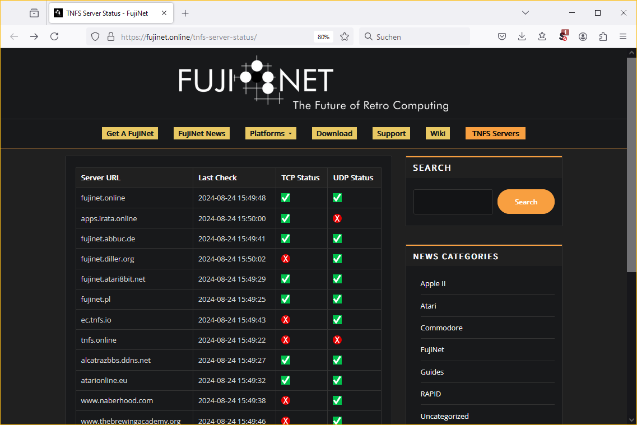The height and width of the screenshot is (425, 637).
Task: Click the fujinet.online TCP status green checkmark
Action: pos(286,198)
